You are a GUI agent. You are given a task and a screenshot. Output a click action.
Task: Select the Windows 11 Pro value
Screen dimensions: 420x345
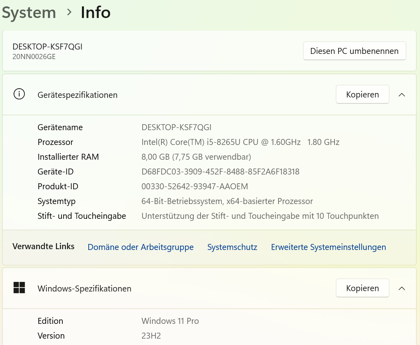(x=170, y=321)
